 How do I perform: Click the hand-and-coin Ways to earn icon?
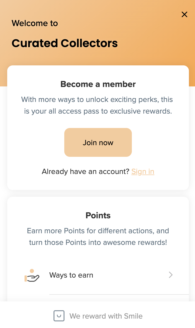coord(32,275)
